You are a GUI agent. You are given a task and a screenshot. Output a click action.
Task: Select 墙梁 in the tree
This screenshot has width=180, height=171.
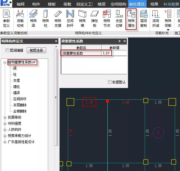(x=16, y=93)
